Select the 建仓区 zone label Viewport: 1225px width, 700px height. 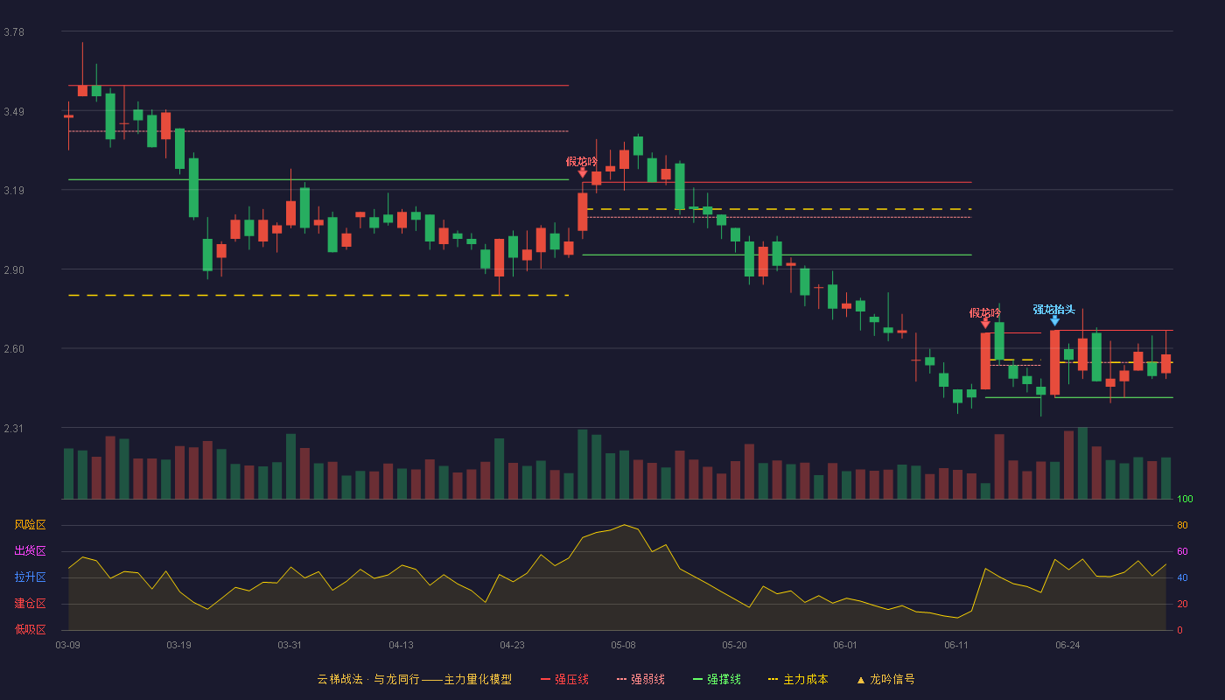[x=30, y=604]
